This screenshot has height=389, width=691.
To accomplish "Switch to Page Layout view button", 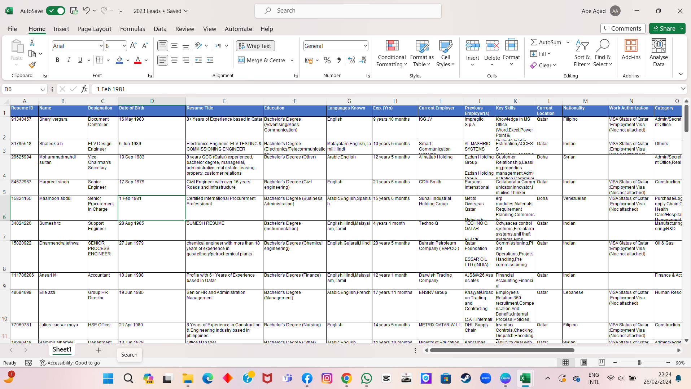I will [x=584, y=362].
